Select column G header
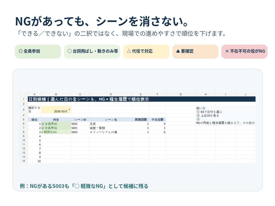The image size is (275, 206). (181, 94)
